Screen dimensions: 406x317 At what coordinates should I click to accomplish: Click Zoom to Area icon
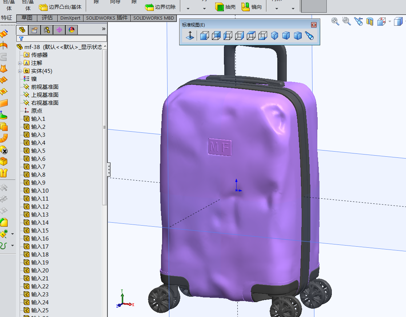(x=346, y=21)
